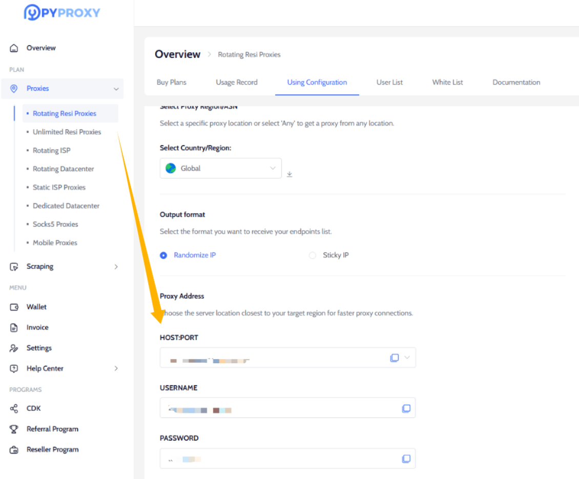
Task: Open the Select Country/Region Global dropdown
Action: tap(220, 168)
